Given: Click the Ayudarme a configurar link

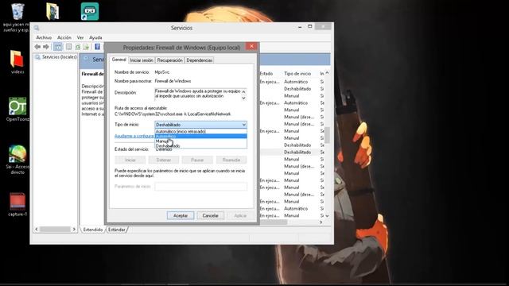Looking at the screenshot, I should 134,136.
